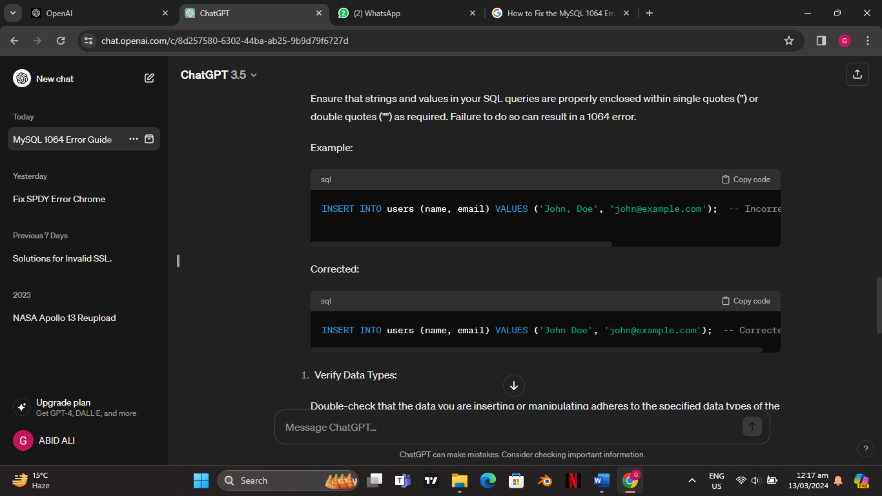Open Task View in the taskbar

374,480
